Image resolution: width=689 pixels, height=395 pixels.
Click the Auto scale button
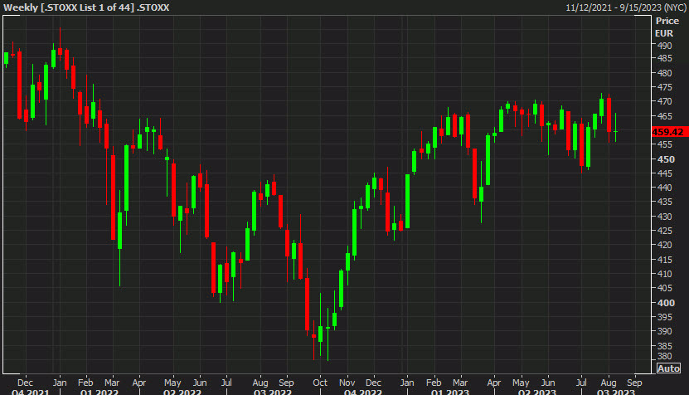[x=668, y=368]
